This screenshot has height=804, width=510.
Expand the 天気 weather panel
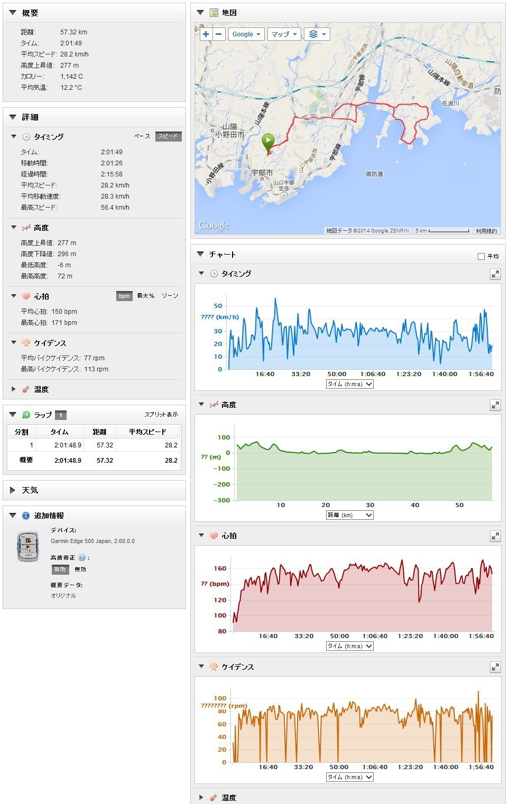tap(13, 490)
